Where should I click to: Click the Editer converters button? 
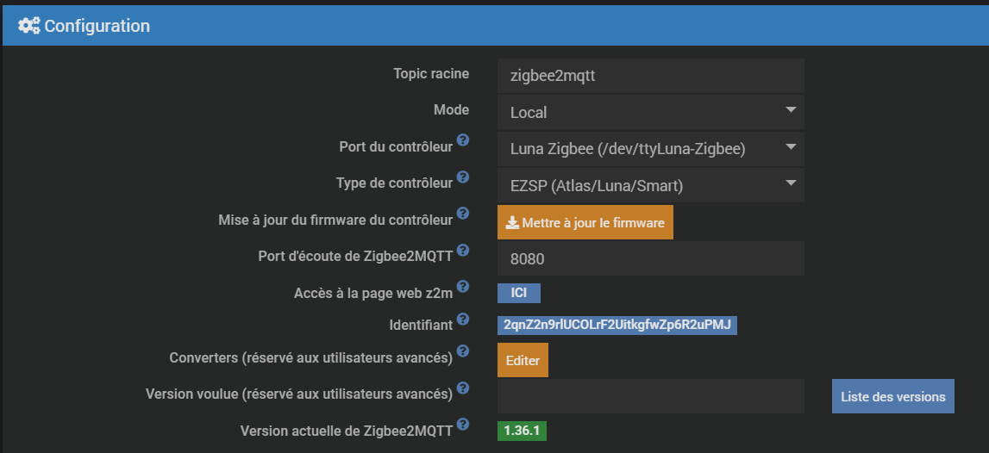click(523, 360)
